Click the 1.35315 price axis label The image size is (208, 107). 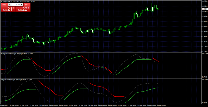(x=204, y=6)
